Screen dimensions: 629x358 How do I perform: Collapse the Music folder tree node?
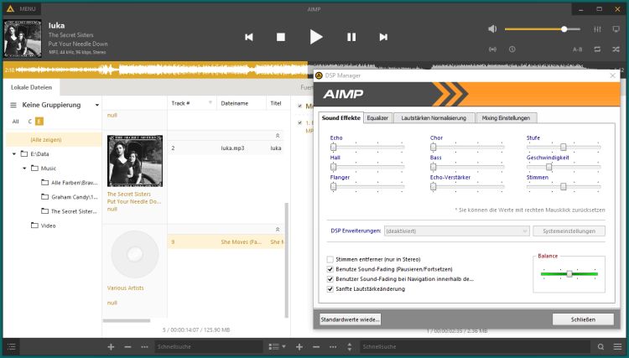[x=23, y=169]
